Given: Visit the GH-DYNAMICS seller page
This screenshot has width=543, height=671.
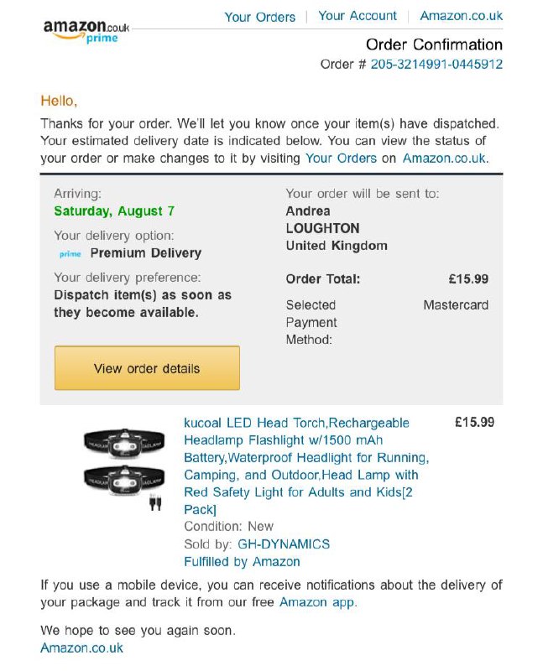Looking at the screenshot, I should (284, 544).
